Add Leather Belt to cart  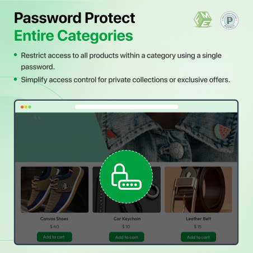click(198, 237)
